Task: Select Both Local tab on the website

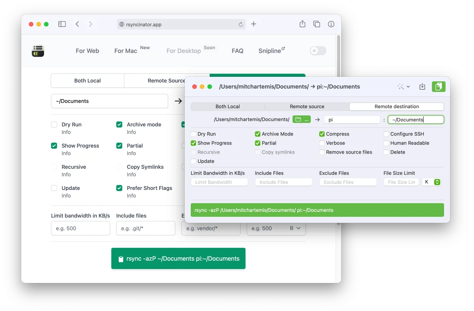Action: coord(88,81)
